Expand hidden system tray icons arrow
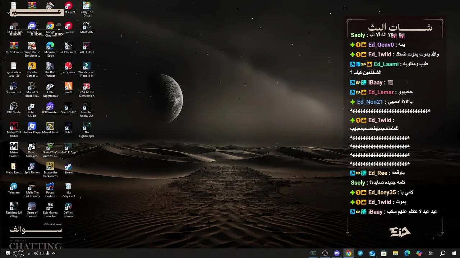The height and width of the screenshot is (258, 460). click(x=53, y=253)
